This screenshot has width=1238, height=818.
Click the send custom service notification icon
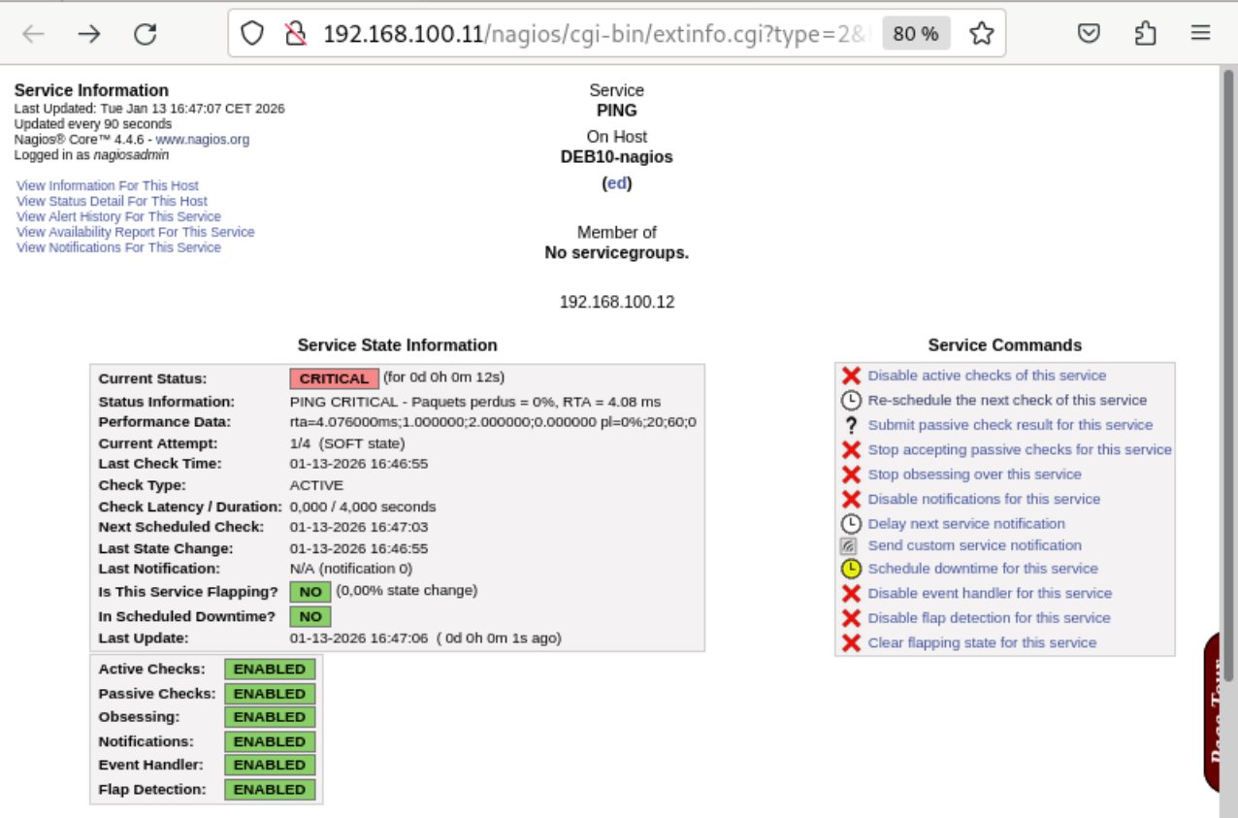click(x=852, y=545)
